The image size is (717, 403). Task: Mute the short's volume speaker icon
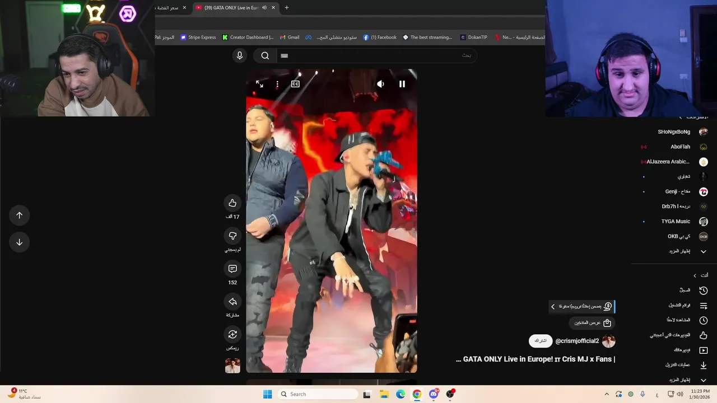[380, 84]
